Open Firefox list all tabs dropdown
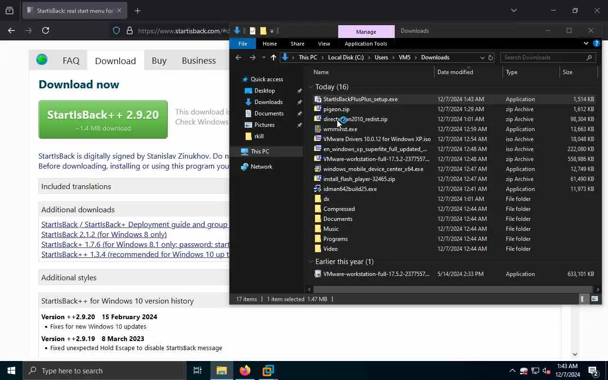Viewport: 608px width, 380px height. (513, 10)
